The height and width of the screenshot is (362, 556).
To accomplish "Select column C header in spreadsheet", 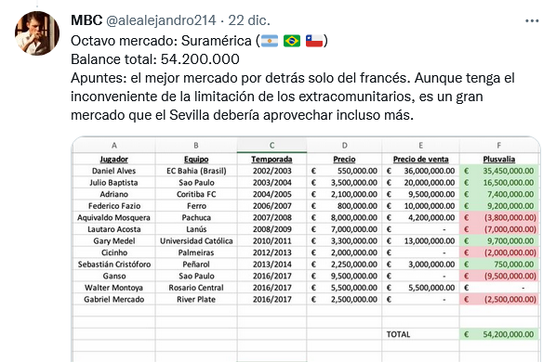I will [272, 146].
